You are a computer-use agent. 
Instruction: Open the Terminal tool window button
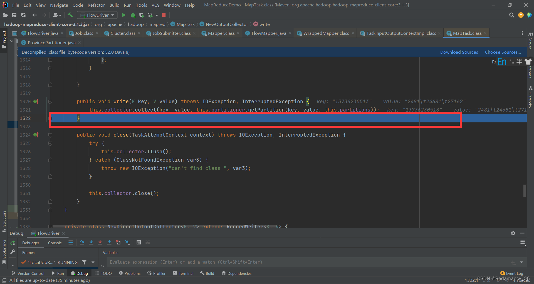[x=183, y=273]
